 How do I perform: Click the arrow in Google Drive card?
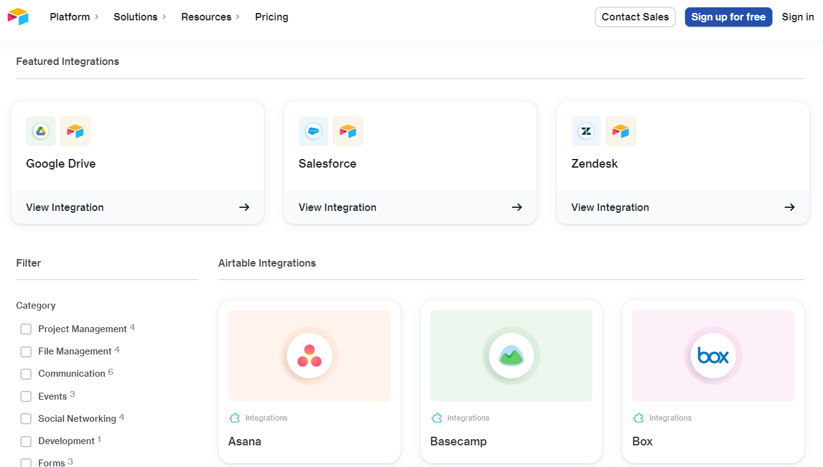(x=244, y=207)
